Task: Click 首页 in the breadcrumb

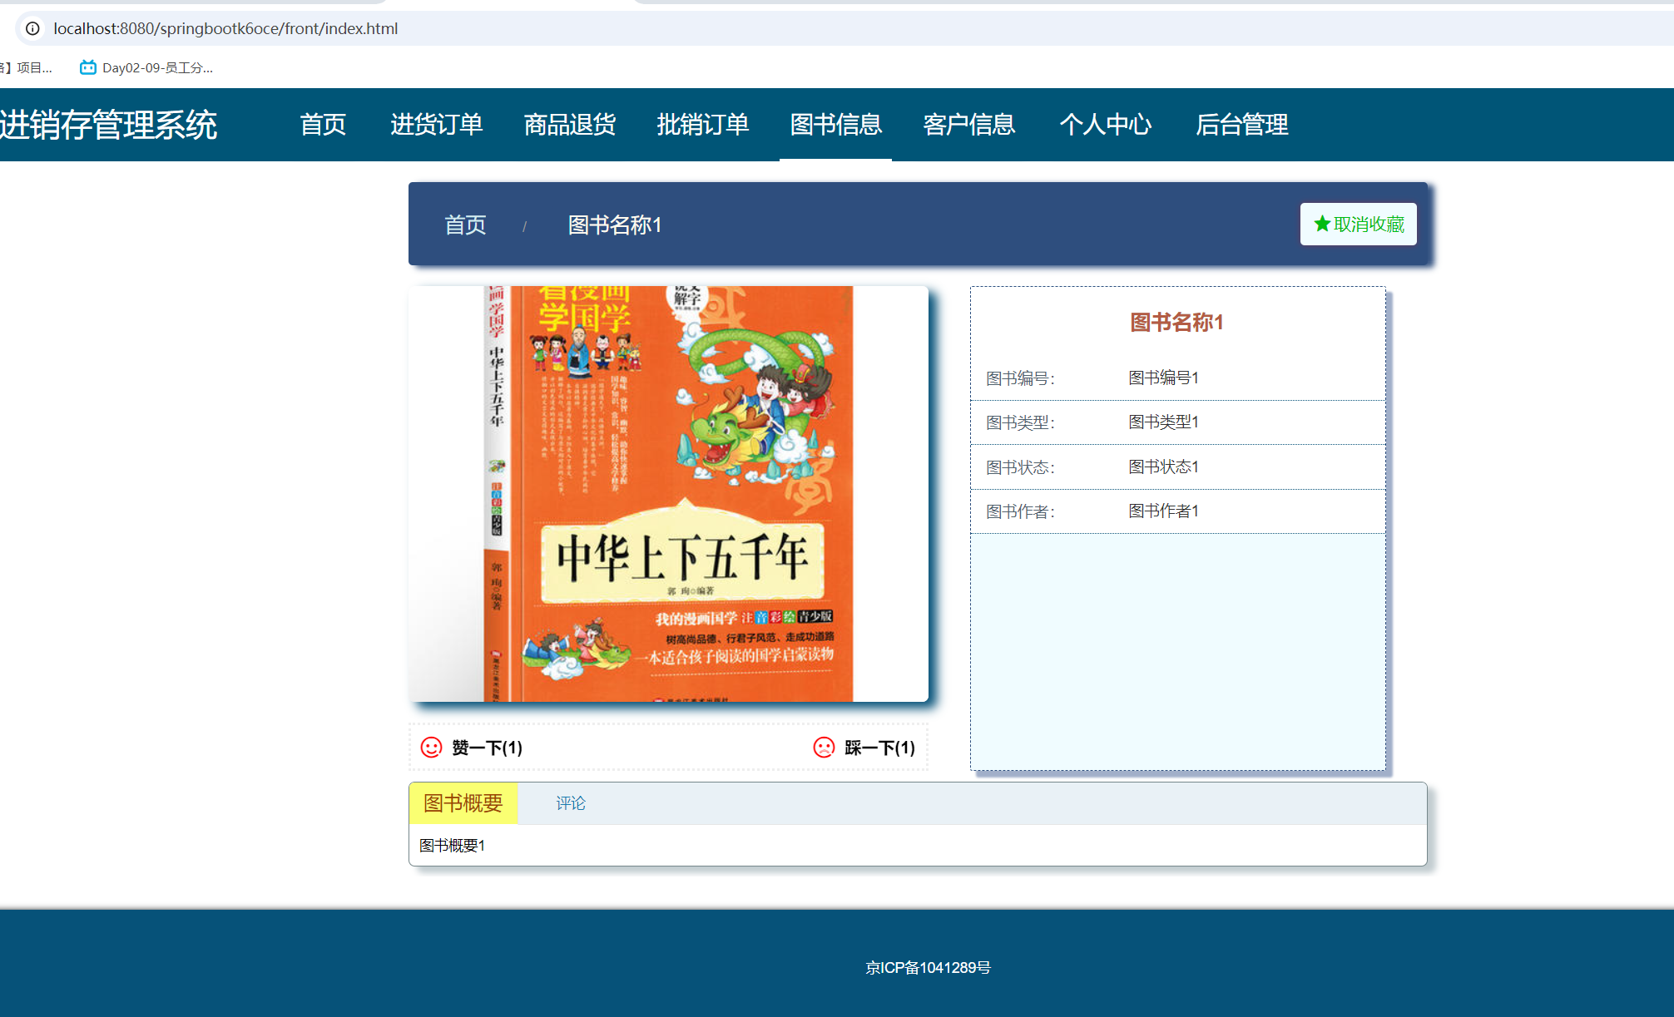Action: point(466,225)
